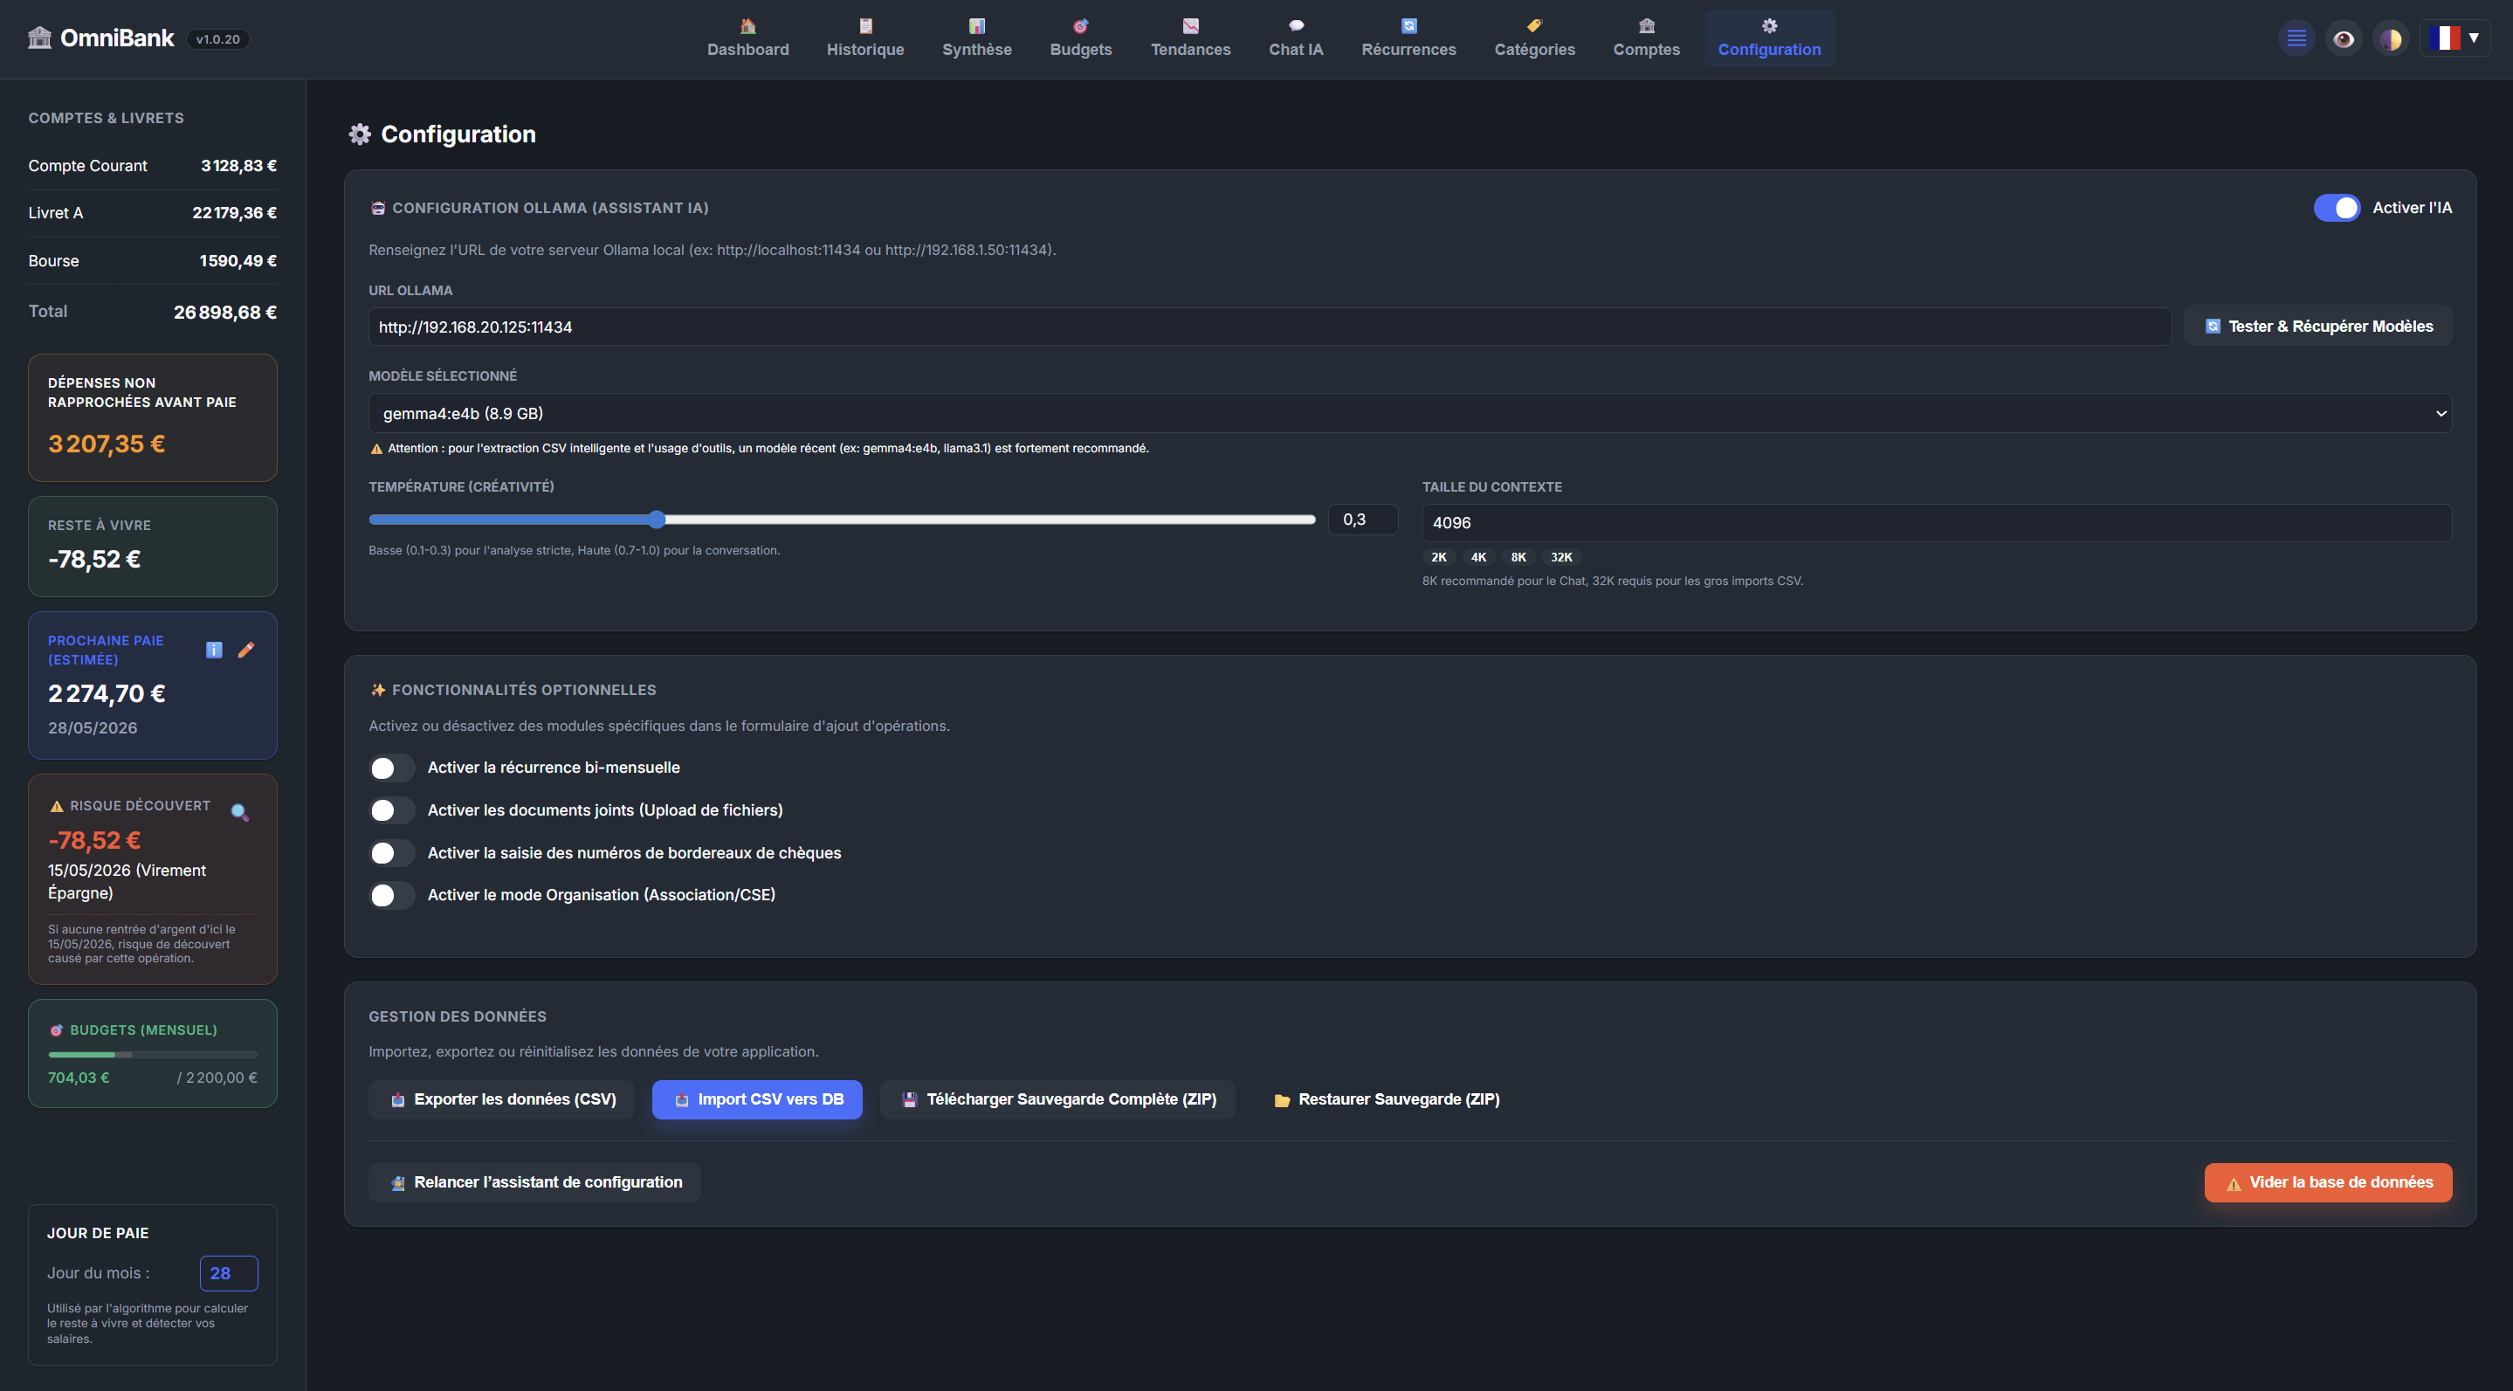
Task: Open the Dashboard tab
Action: [747, 38]
